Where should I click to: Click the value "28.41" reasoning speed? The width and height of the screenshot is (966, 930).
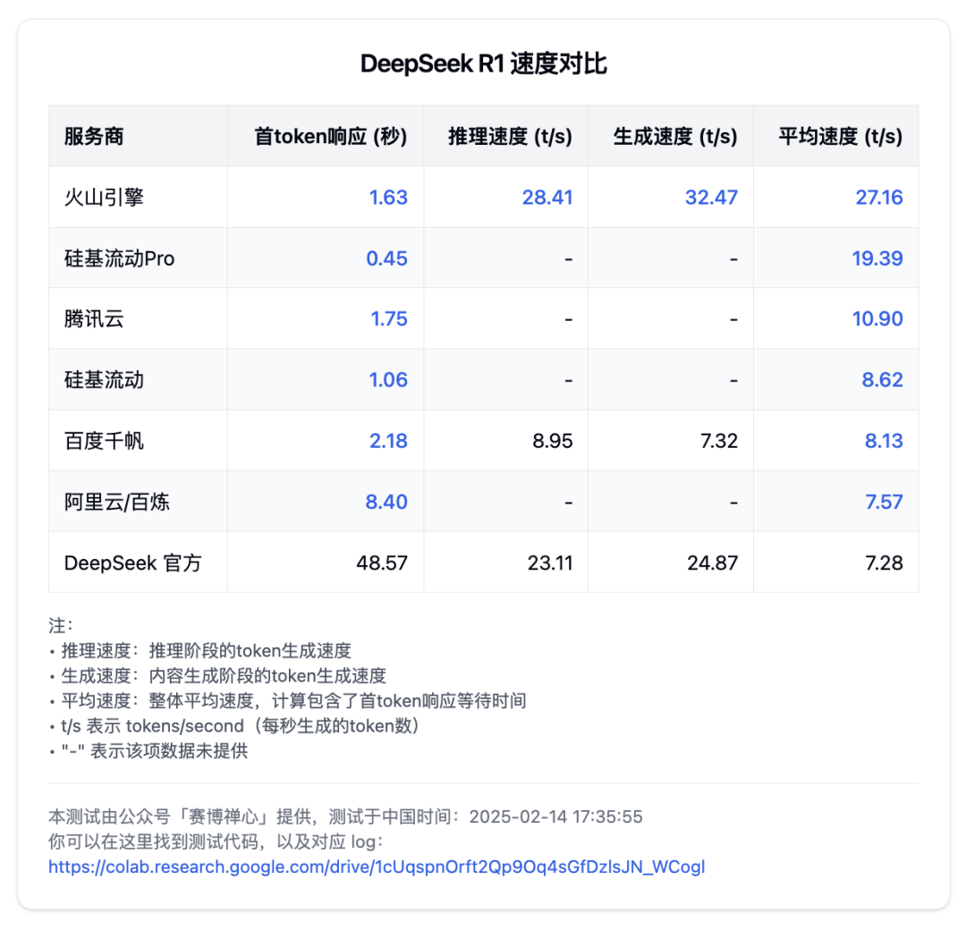(547, 197)
